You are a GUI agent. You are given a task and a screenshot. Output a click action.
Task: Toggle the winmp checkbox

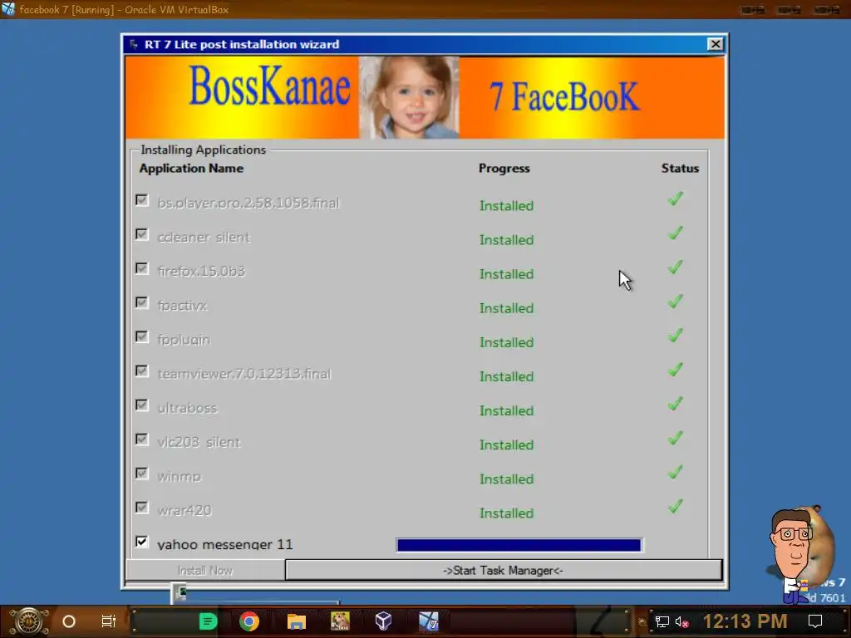[141, 474]
